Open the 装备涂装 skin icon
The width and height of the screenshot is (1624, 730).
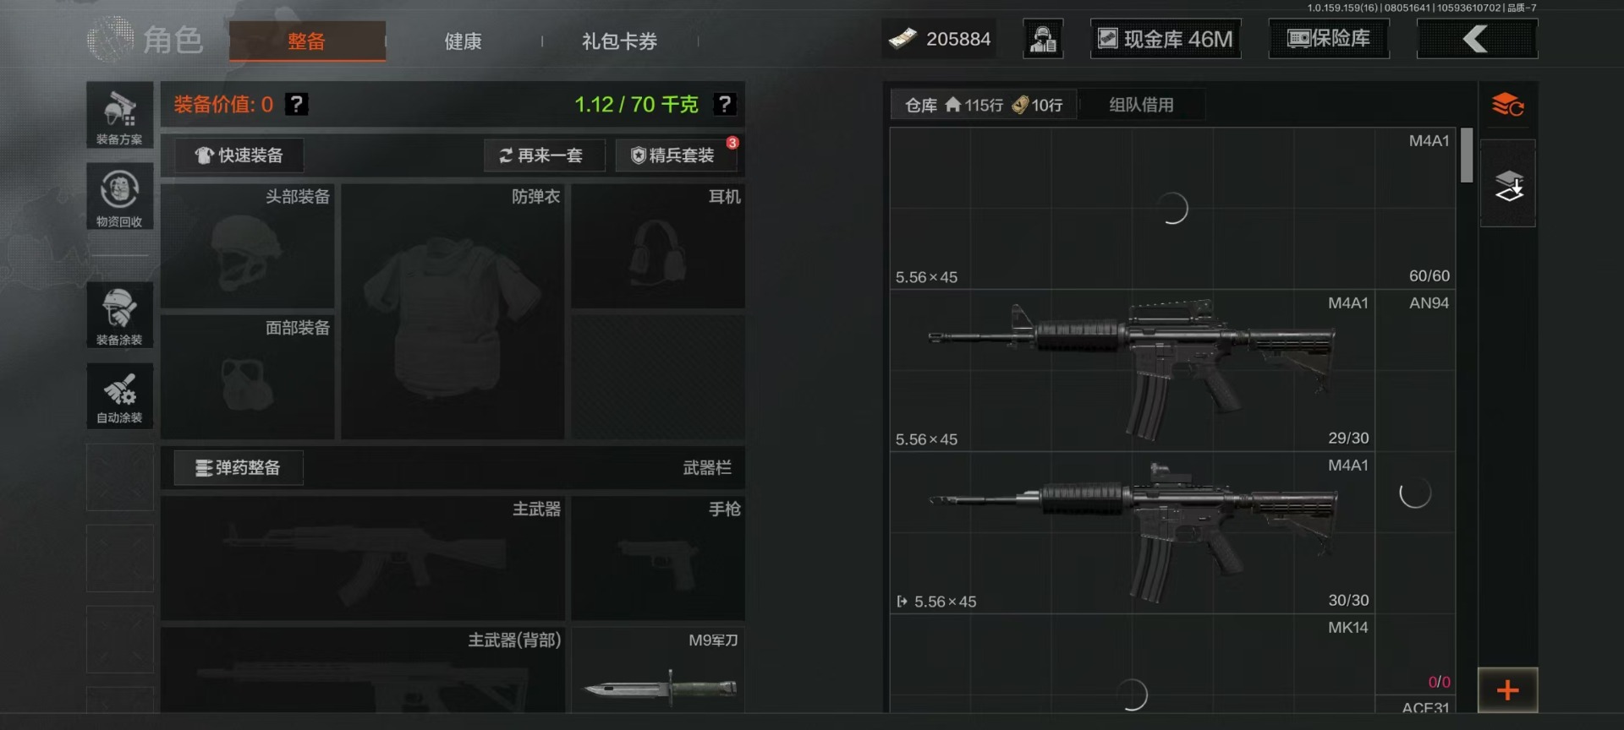point(119,315)
